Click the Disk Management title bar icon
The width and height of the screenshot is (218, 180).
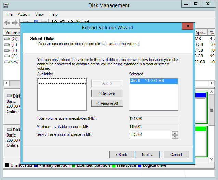click(x=6, y=5)
